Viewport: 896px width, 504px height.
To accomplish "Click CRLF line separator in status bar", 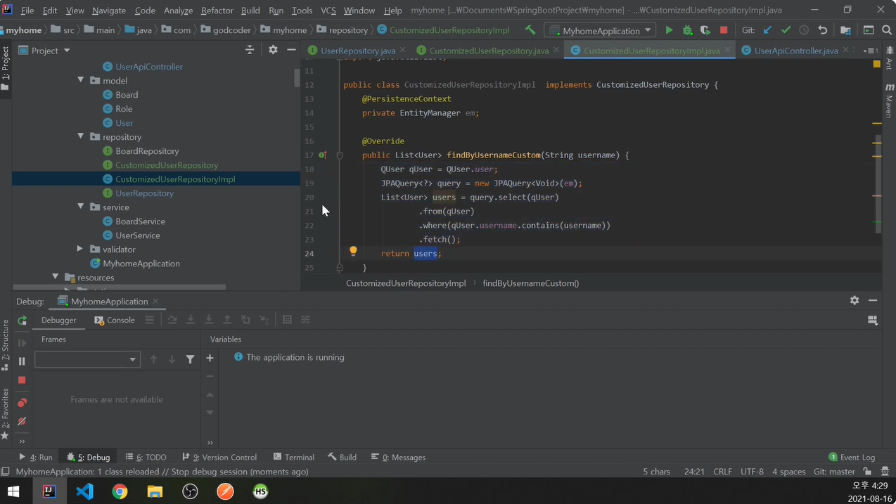I will (x=722, y=472).
